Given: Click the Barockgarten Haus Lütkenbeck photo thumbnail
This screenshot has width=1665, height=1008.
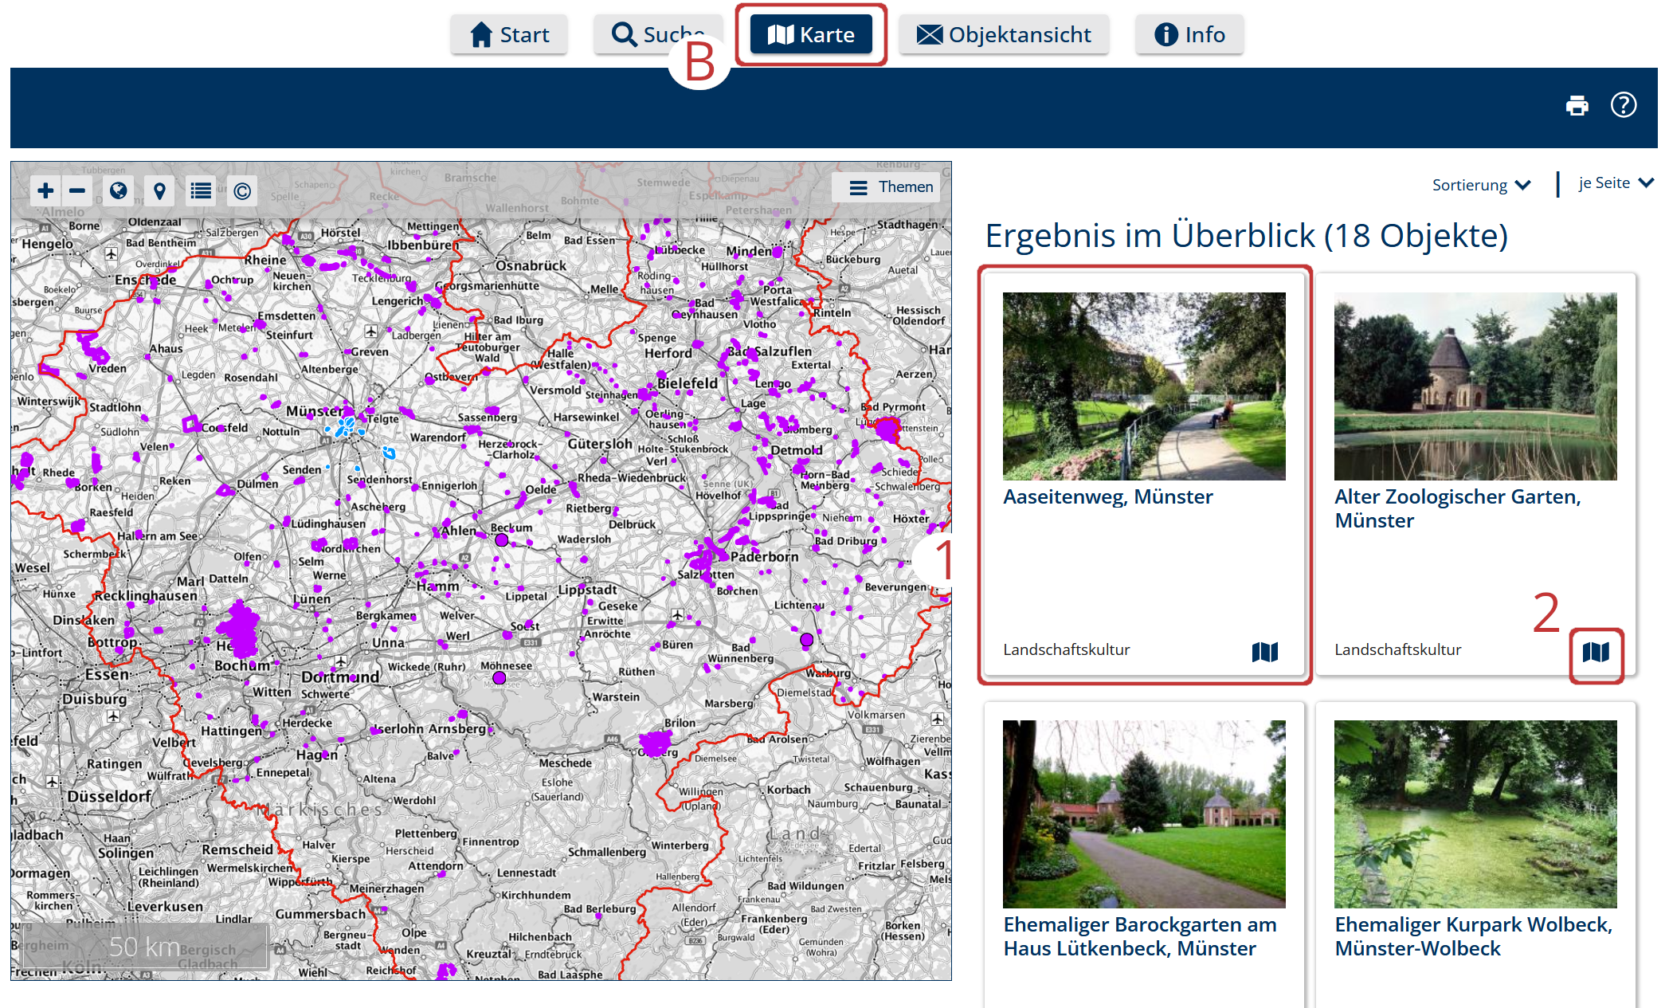Looking at the screenshot, I should click(x=1144, y=814).
